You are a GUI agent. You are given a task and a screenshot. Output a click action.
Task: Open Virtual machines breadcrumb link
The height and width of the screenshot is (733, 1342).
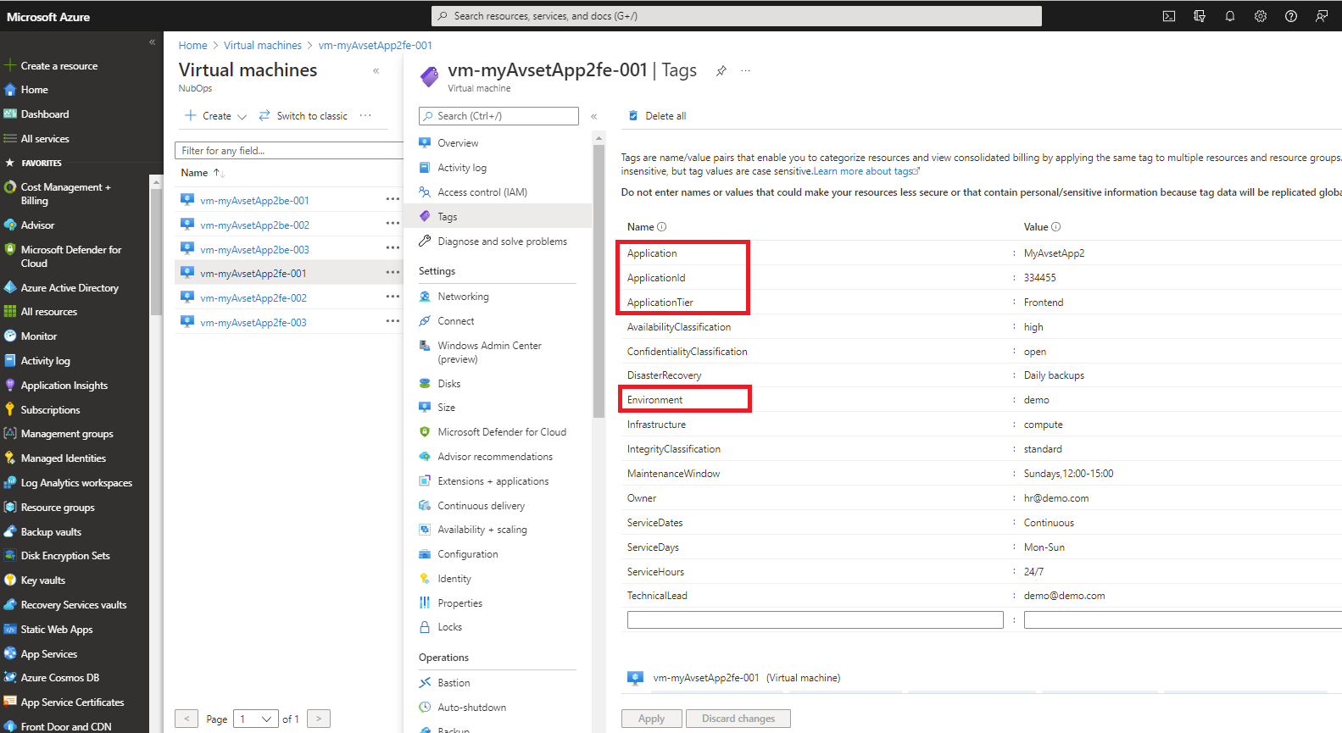(x=263, y=46)
